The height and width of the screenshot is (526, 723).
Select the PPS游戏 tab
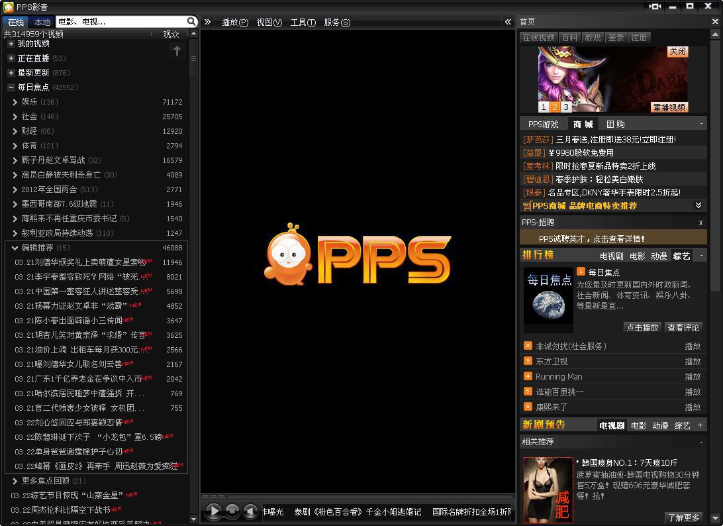[x=543, y=124]
